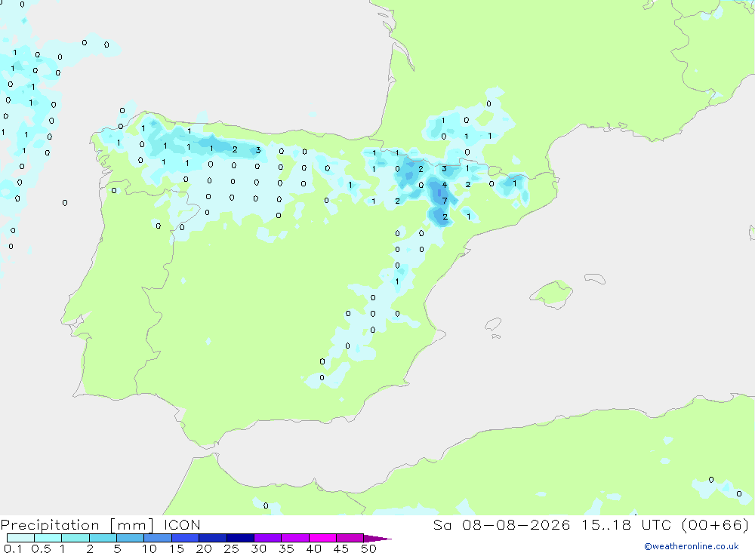Click the lightest 0.1–0.5 mm legend swatch

[20, 538]
